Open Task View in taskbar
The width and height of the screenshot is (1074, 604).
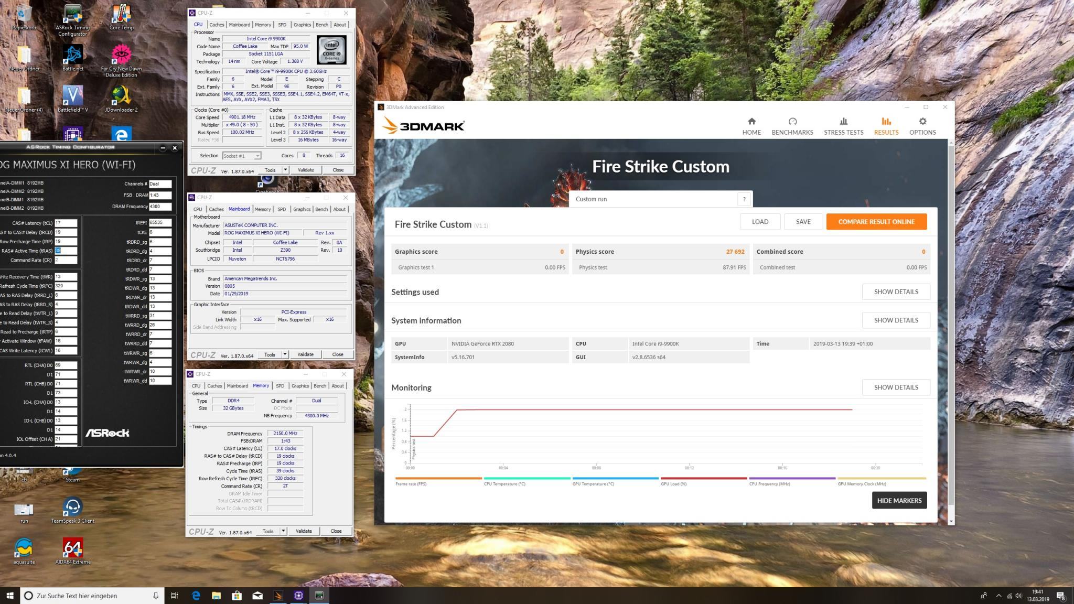click(175, 596)
